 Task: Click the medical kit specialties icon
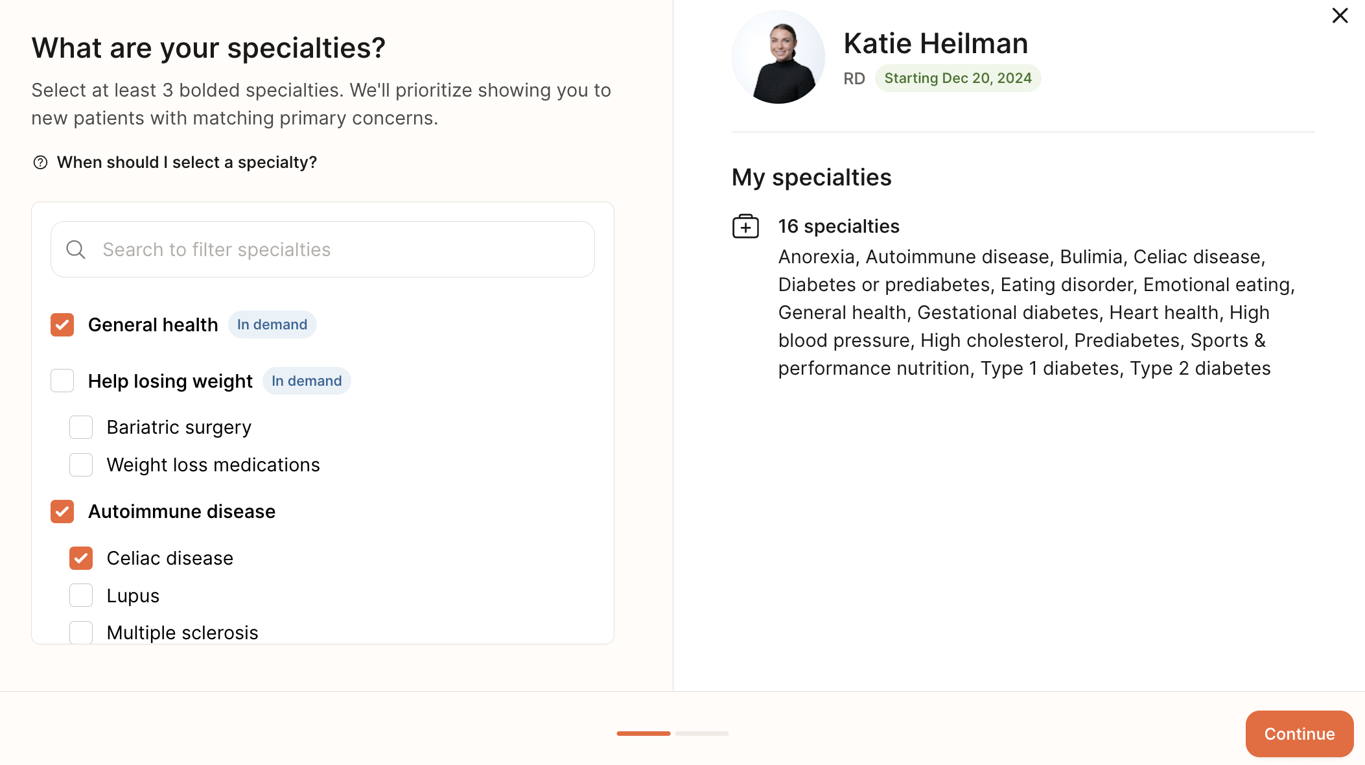coord(745,226)
